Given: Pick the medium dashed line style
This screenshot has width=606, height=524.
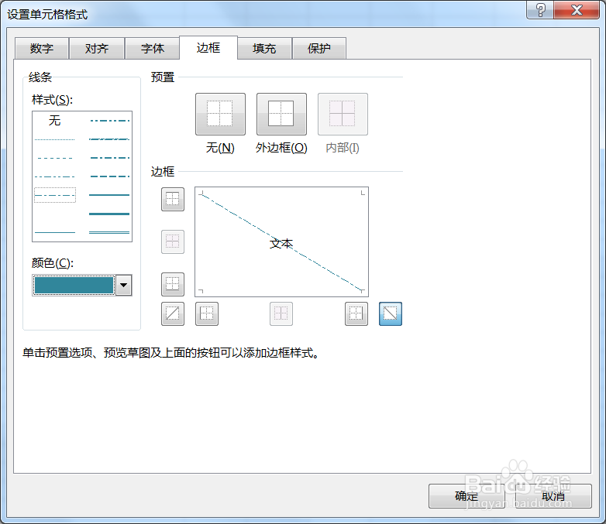Looking at the screenshot, I should point(109,176).
